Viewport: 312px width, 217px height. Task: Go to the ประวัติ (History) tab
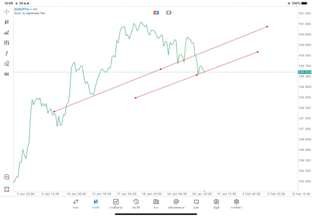[136, 203]
